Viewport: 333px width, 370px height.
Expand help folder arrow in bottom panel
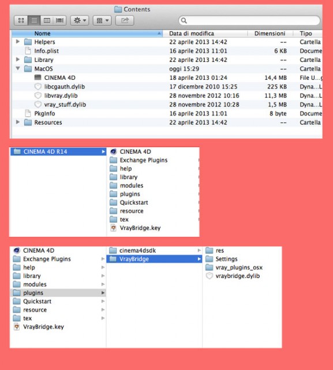(103, 267)
